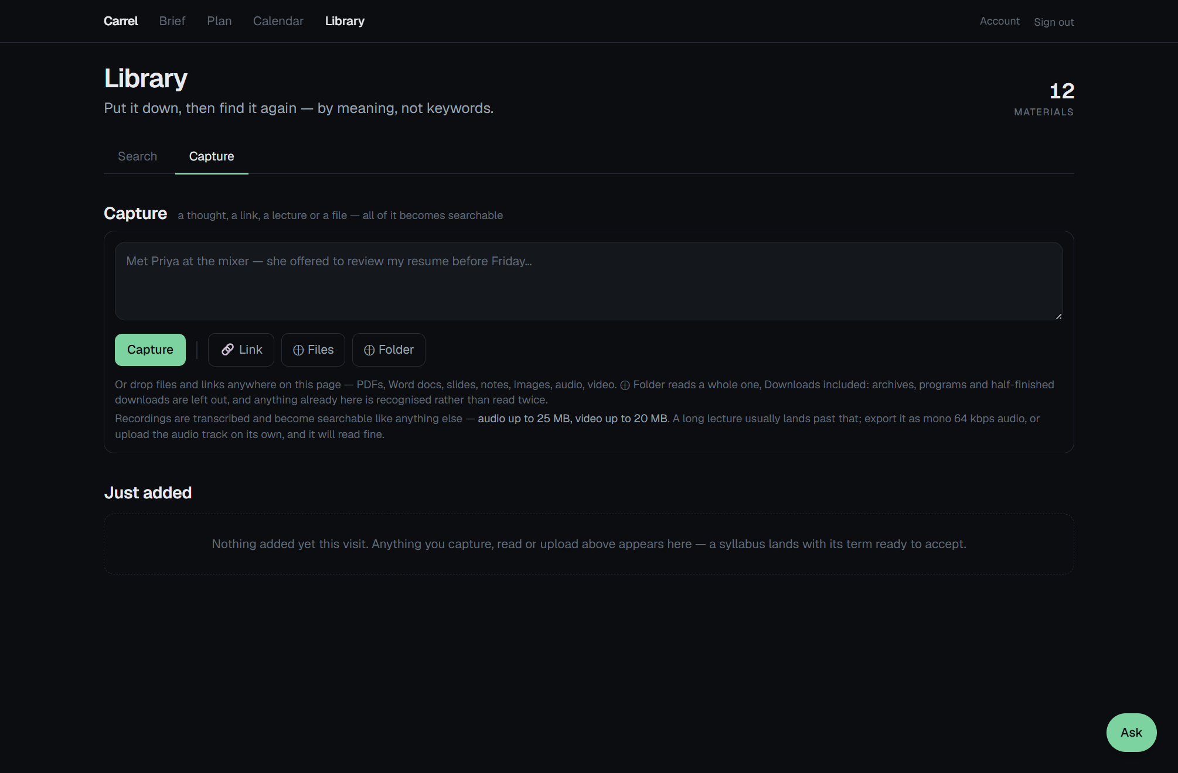Select the Capture tab
This screenshot has width=1178, height=773.
(212, 156)
